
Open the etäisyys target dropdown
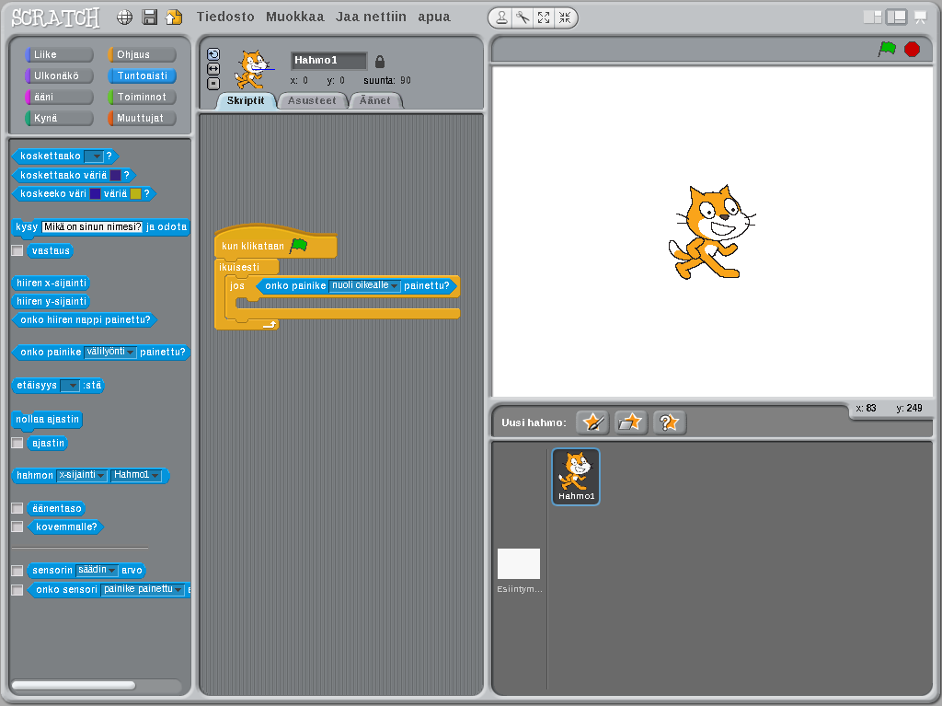click(x=70, y=386)
